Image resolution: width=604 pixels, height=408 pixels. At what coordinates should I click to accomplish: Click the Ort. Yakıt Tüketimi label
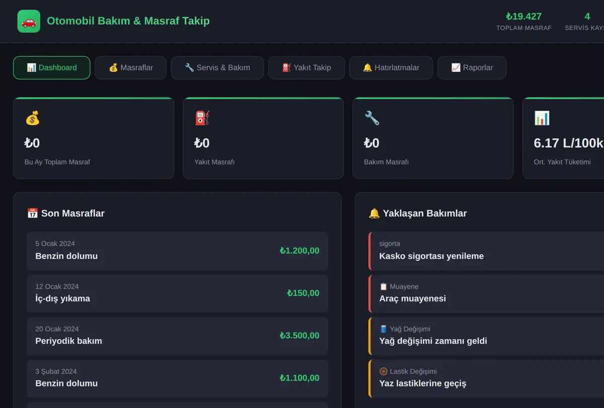(562, 162)
